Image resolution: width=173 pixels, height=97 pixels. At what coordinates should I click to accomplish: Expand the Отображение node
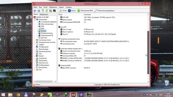[35, 47]
